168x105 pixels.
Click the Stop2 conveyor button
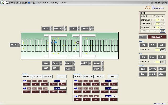46,28
